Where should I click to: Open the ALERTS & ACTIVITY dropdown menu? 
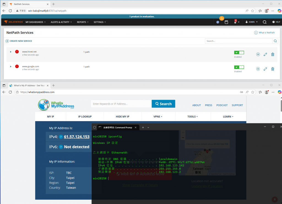coord(61,22)
